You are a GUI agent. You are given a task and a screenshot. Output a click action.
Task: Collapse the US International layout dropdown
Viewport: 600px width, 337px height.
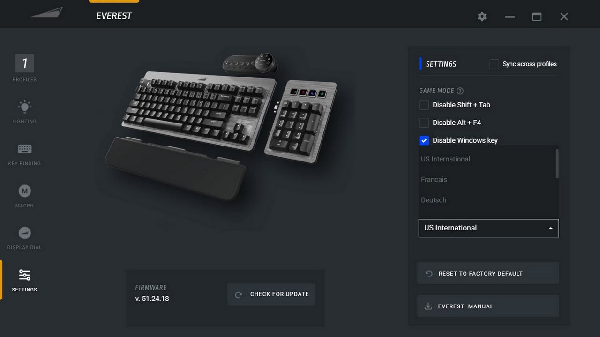488,228
